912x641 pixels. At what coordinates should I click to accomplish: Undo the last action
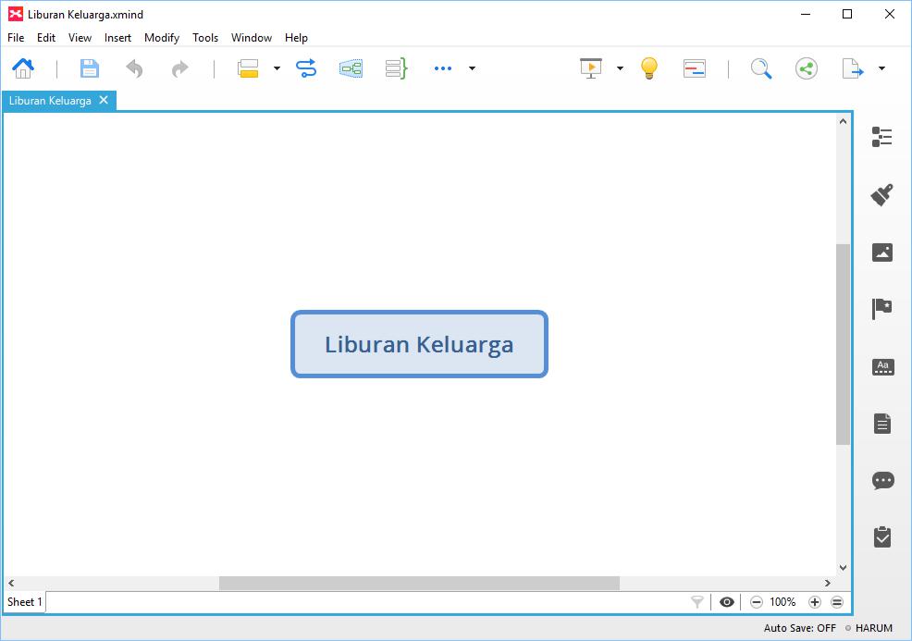[134, 68]
